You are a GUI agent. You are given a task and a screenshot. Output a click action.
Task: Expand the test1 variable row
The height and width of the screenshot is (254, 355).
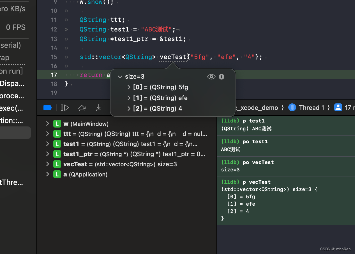pyautogui.click(x=47, y=144)
